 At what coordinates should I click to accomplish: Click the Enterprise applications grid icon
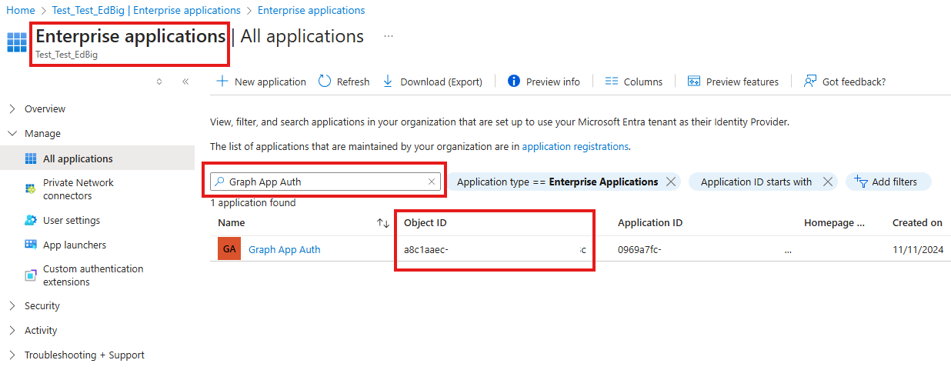17,42
